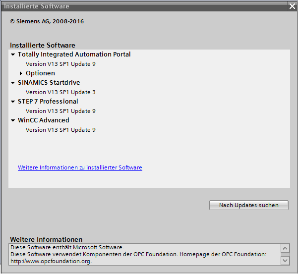Click version text under STEP 7 Professional
The width and height of the screenshot is (298, 274).
60,111
